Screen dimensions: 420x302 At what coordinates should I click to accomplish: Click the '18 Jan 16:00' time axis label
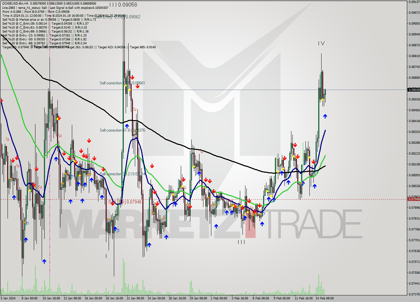tap(115, 298)
